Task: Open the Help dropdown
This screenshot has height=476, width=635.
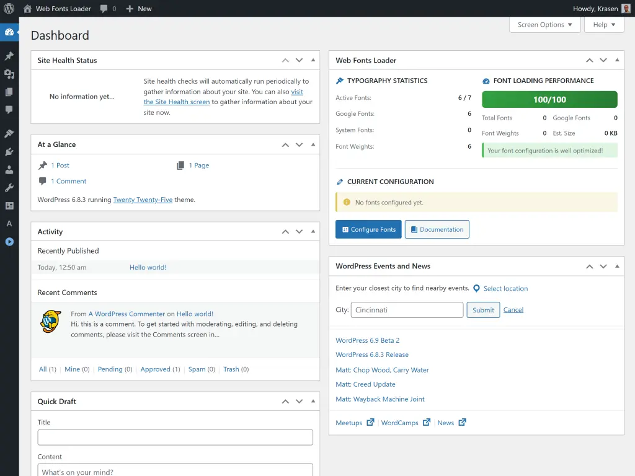Action: (x=603, y=25)
